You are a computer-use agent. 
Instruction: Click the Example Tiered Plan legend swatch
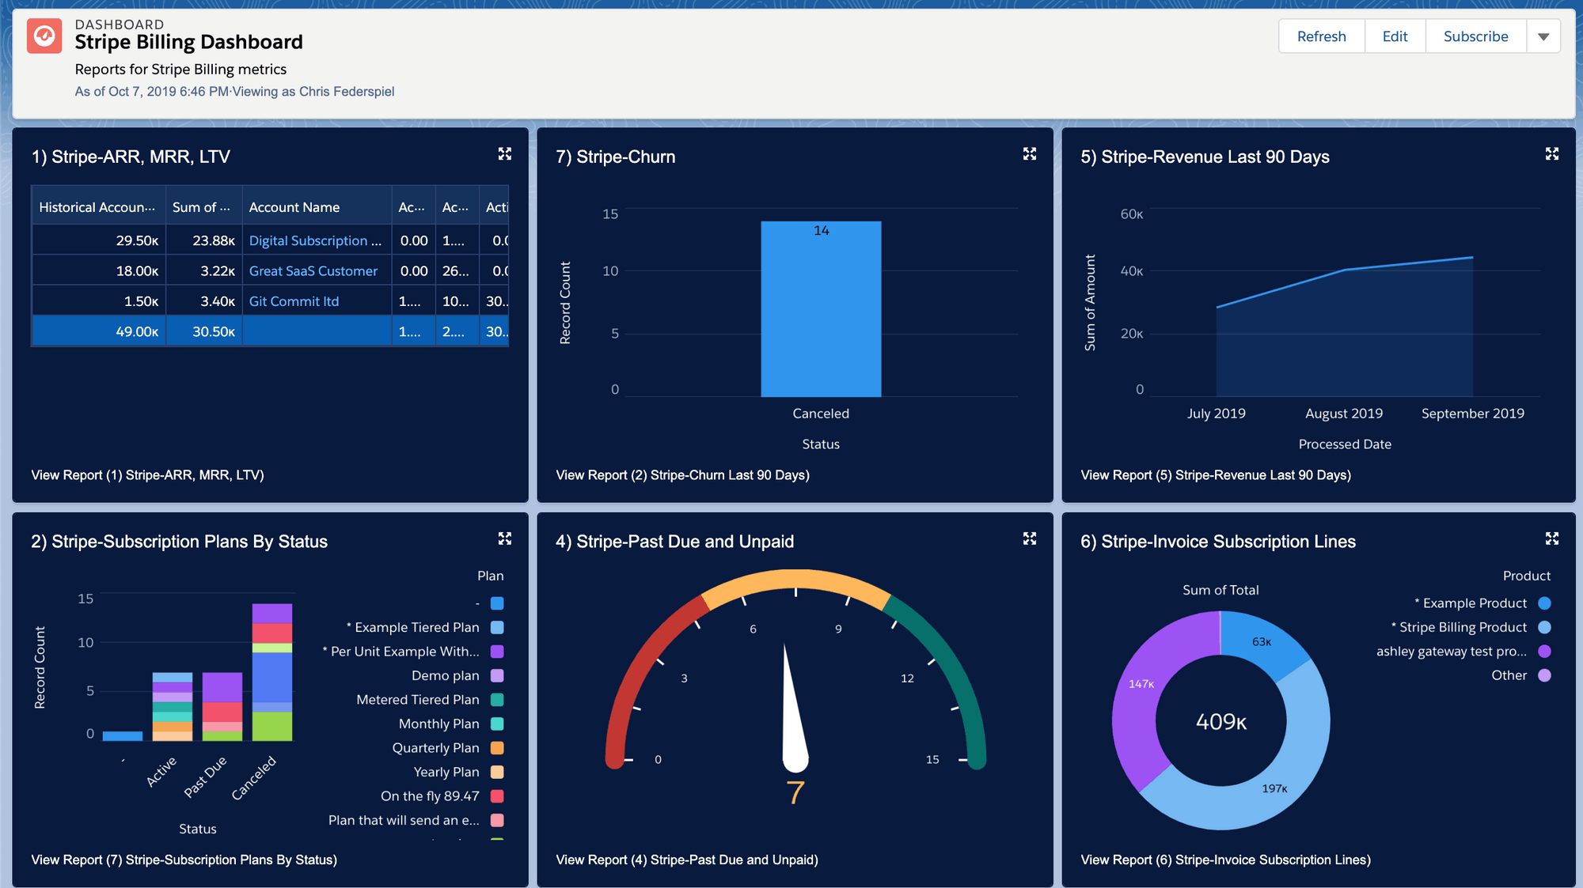click(x=497, y=627)
